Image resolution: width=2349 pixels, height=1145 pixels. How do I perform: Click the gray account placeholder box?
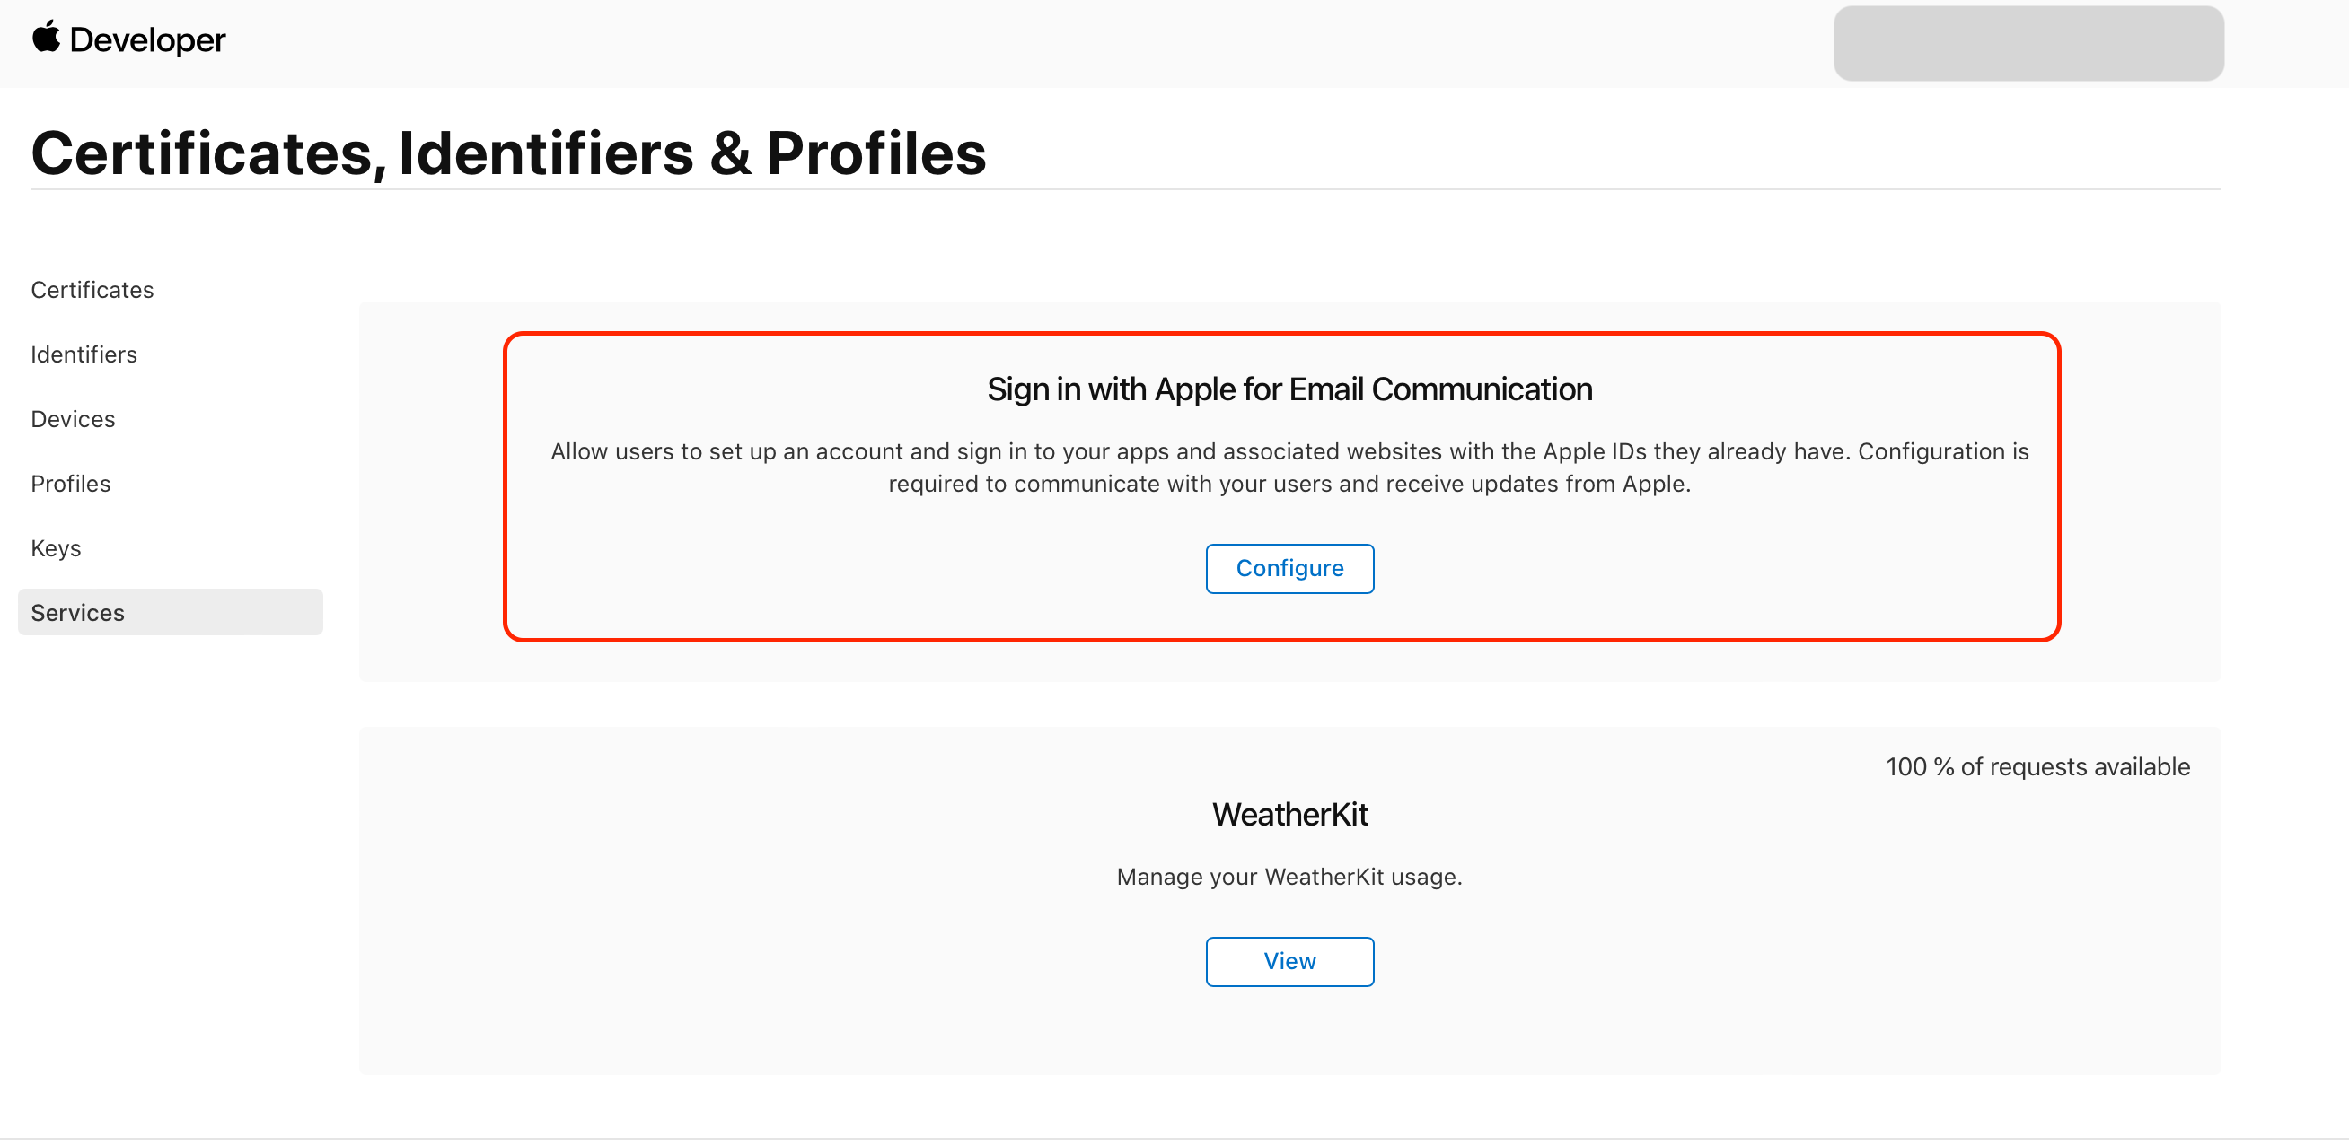point(2028,43)
